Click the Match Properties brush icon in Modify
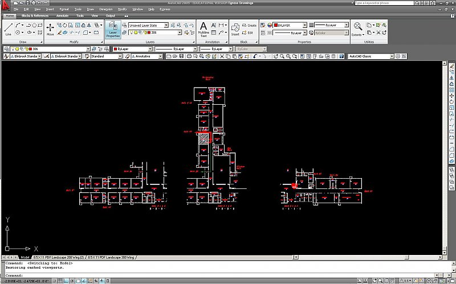 coord(59,32)
